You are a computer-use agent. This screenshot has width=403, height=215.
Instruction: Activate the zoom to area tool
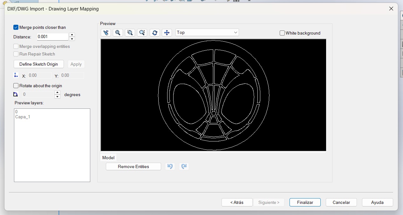130,32
